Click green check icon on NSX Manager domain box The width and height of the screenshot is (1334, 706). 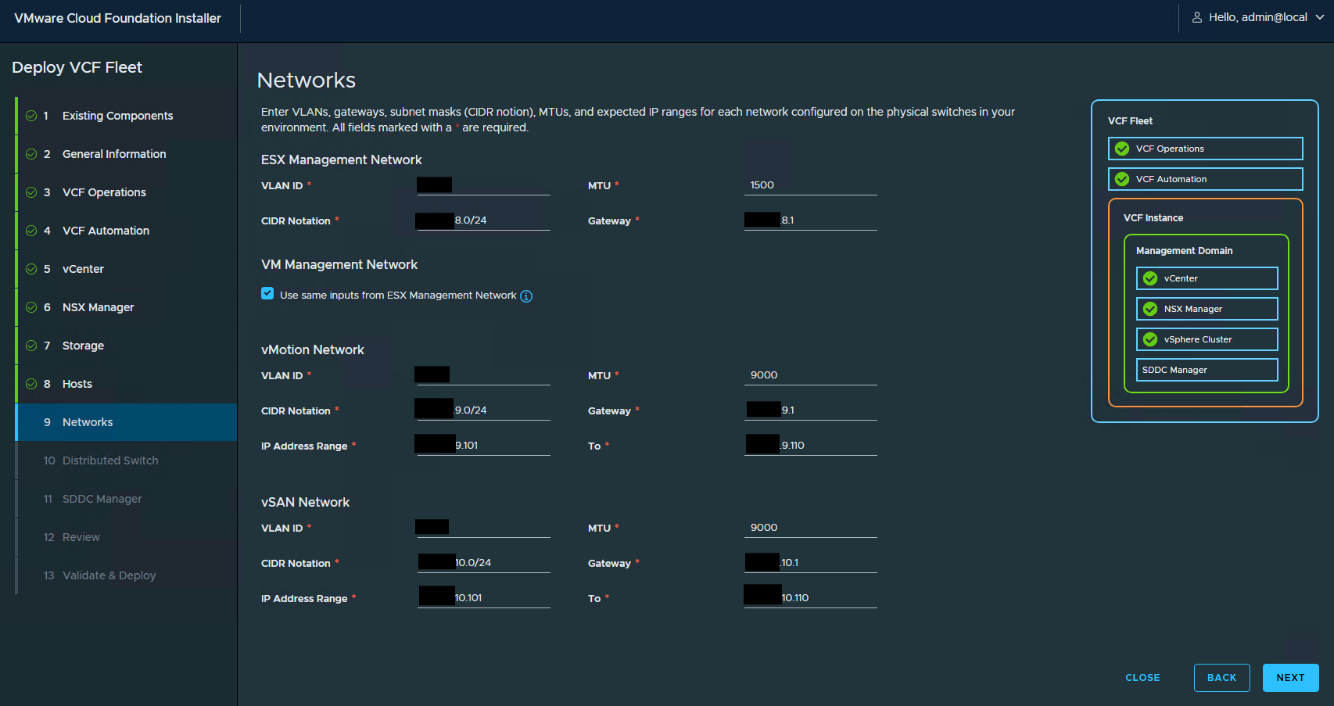tap(1150, 309)
